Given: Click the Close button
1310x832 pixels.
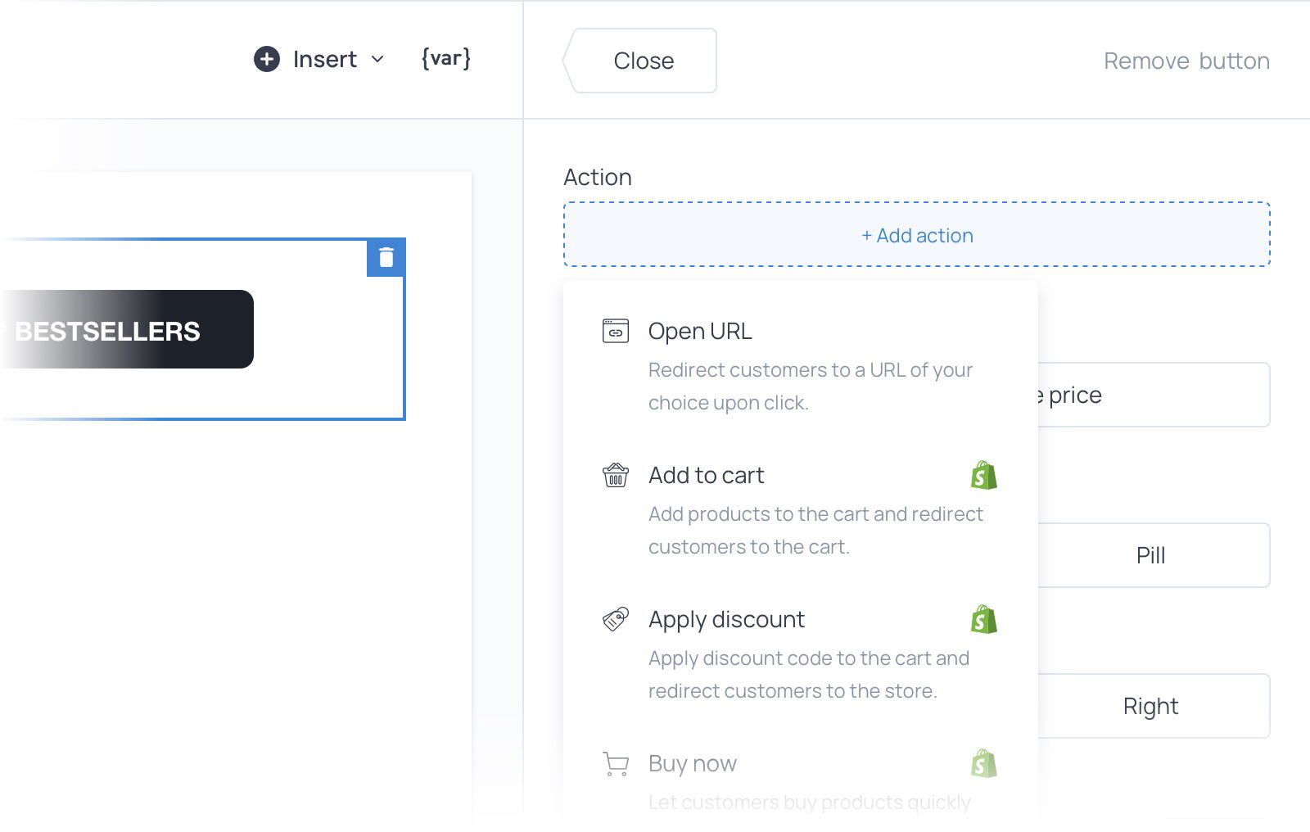Looking at the screenshot, I should [643, 60].
